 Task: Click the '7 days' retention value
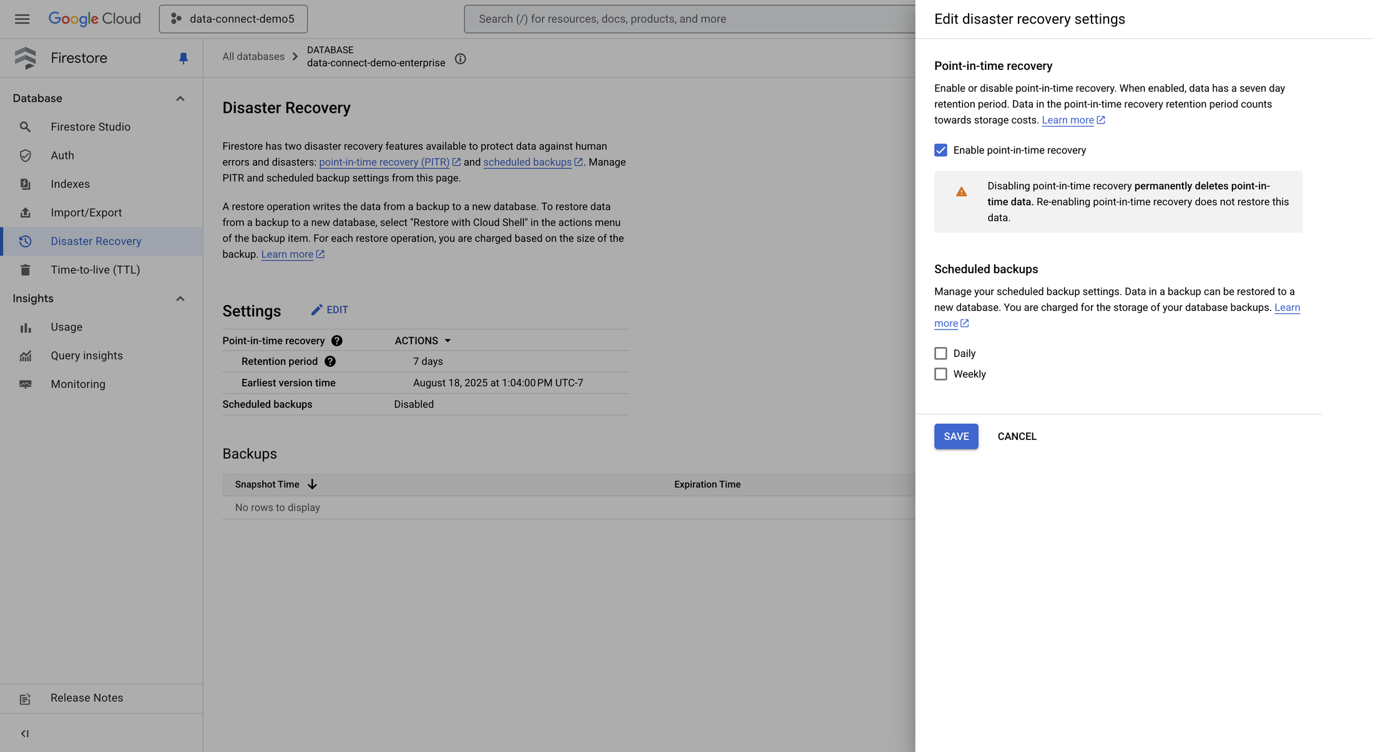point(428,361)
